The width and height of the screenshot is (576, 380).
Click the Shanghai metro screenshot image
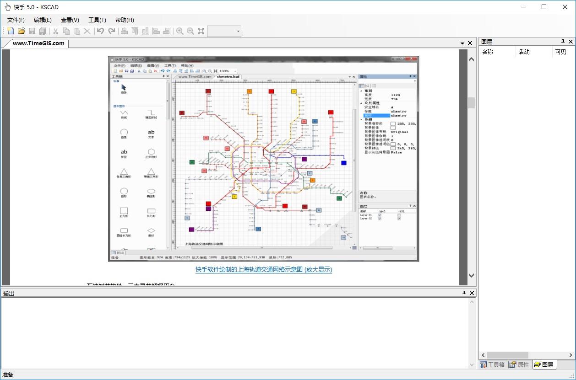tap(264, 159)
